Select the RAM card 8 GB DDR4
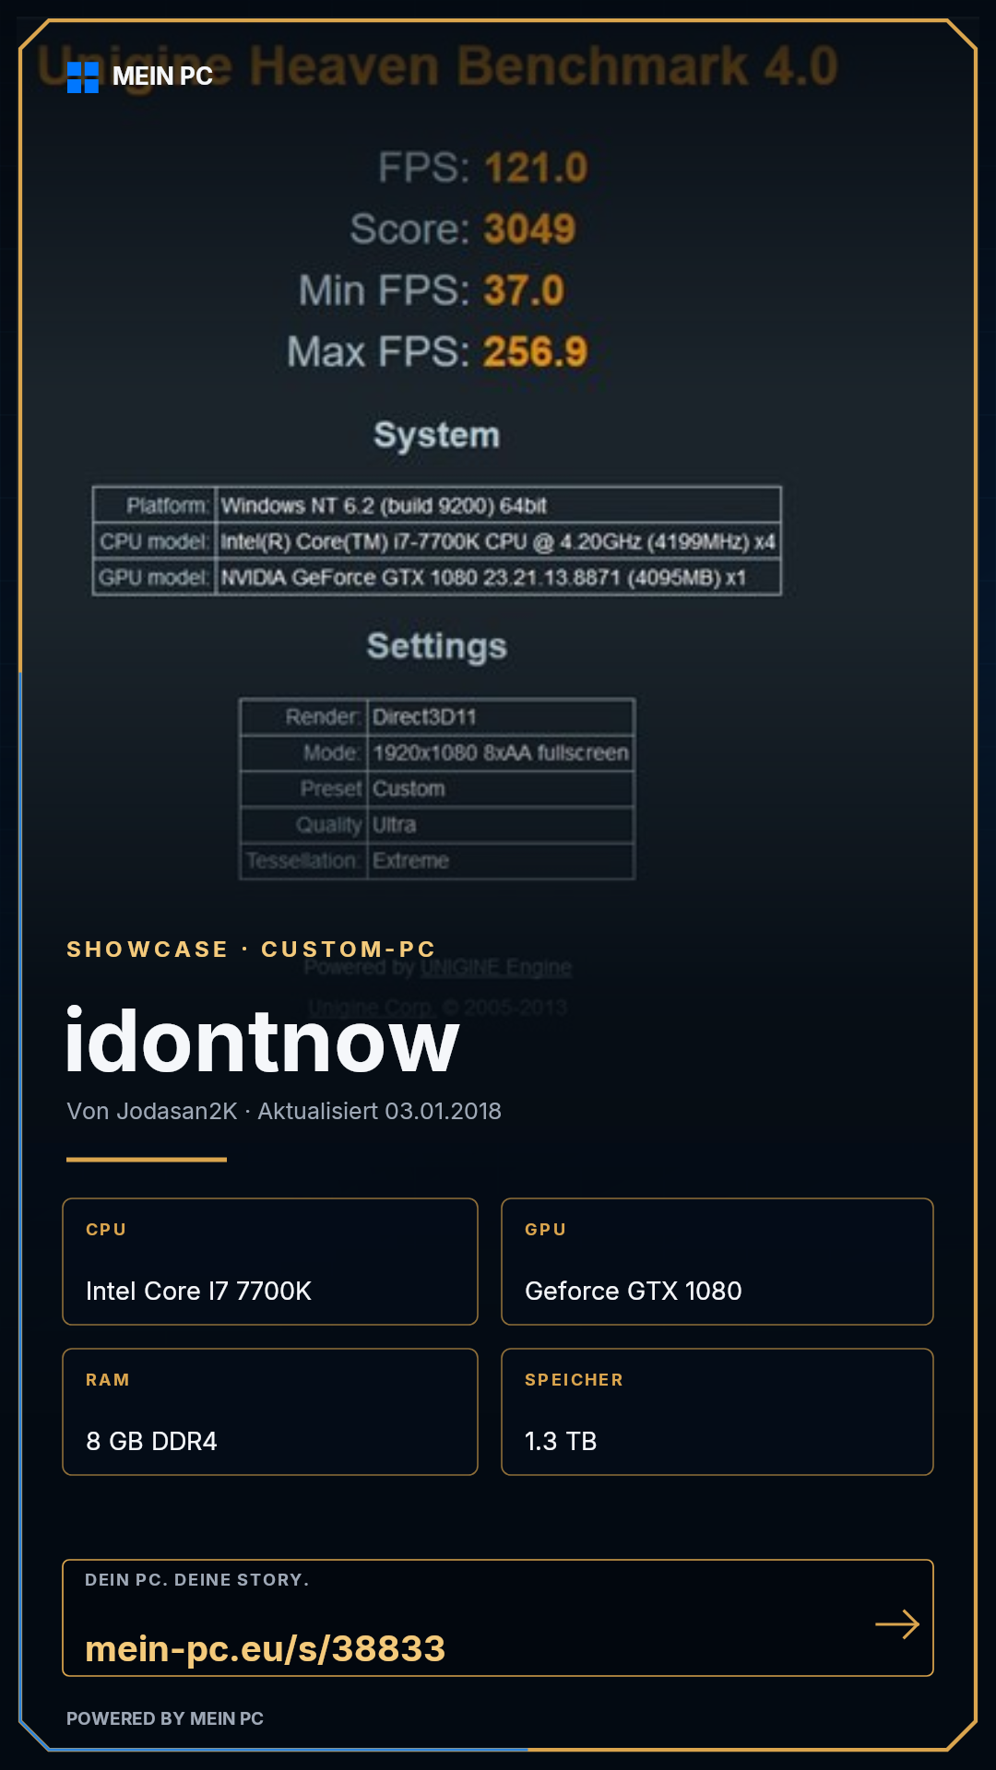This screenshot has width=996, height=1770. click(270, 1411)
